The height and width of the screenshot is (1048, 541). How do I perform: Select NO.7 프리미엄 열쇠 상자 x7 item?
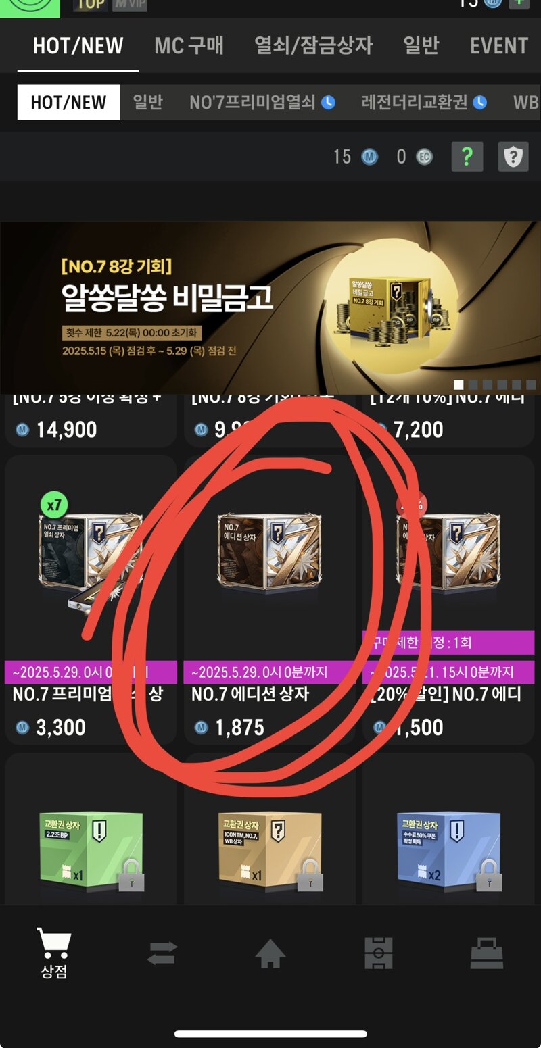coord(91,601)
